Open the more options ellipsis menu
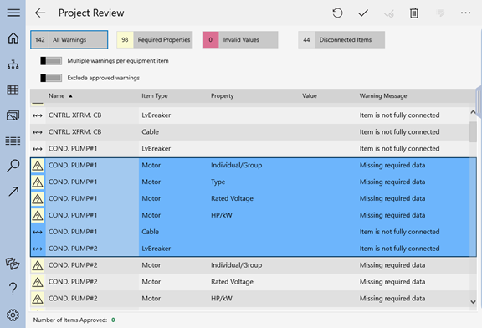The image size is (482, 328). coord(466,13)
